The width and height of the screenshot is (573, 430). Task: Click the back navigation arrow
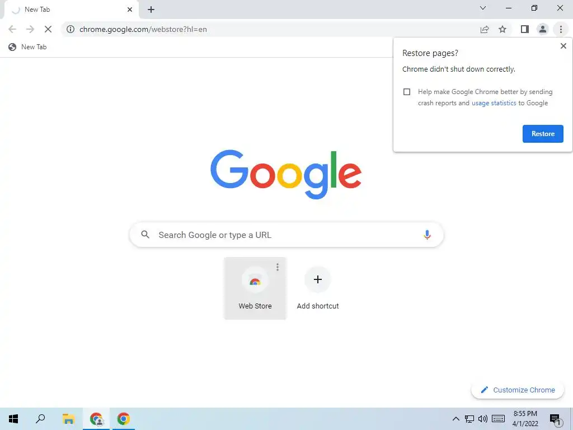tap(12, 29)
